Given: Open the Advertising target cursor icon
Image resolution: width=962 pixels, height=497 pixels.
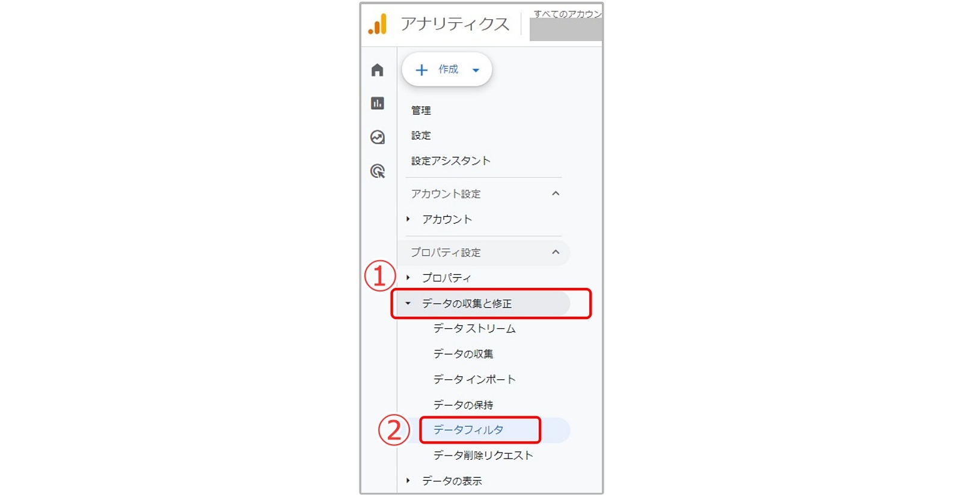Looking at the screenshot, I should click(378, 171).
